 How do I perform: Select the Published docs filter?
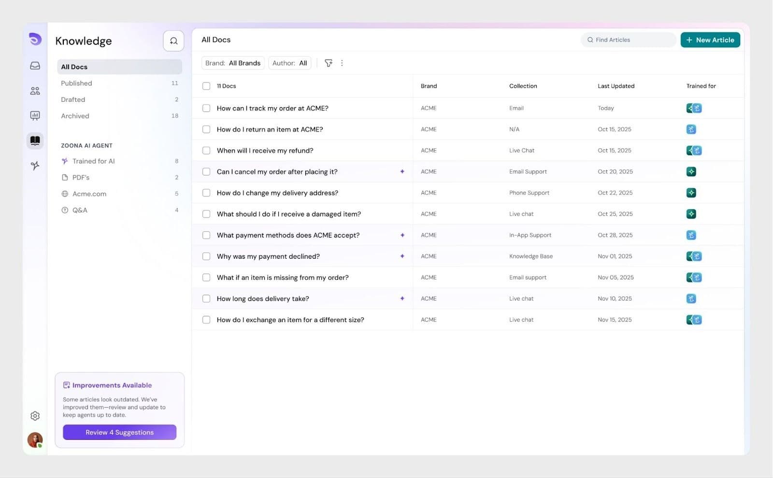[76, 83]
